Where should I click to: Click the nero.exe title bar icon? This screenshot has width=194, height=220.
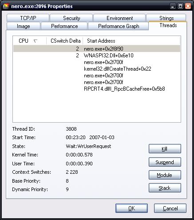pos(6,6)
